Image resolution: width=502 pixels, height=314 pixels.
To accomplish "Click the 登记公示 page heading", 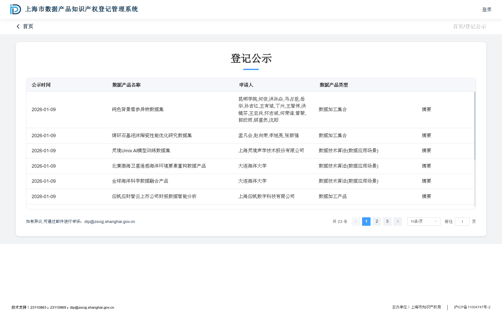I will click(251, 59).
